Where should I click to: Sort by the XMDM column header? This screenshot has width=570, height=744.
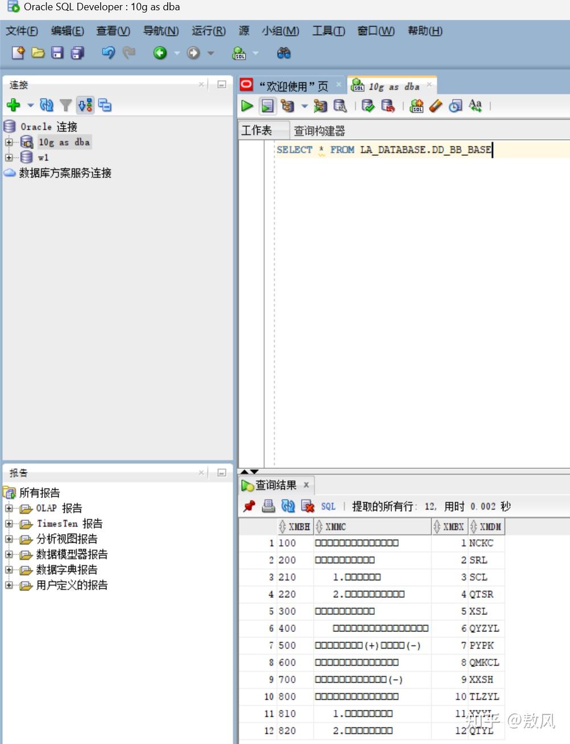[486, 527]
